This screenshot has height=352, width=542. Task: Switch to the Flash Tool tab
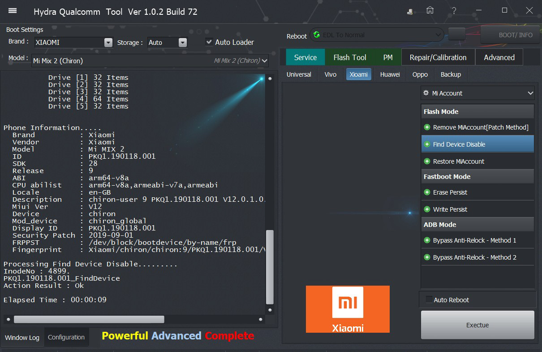349,57
